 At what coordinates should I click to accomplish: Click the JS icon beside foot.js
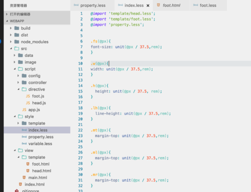coord(28,96)
